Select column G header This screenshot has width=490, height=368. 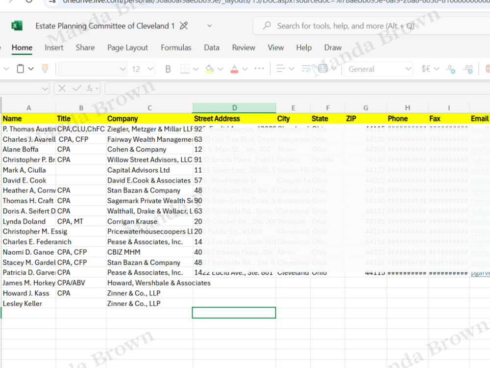pos(366,108)
